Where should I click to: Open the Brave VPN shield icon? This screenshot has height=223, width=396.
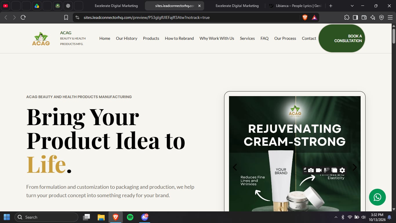tap(382, 17)
